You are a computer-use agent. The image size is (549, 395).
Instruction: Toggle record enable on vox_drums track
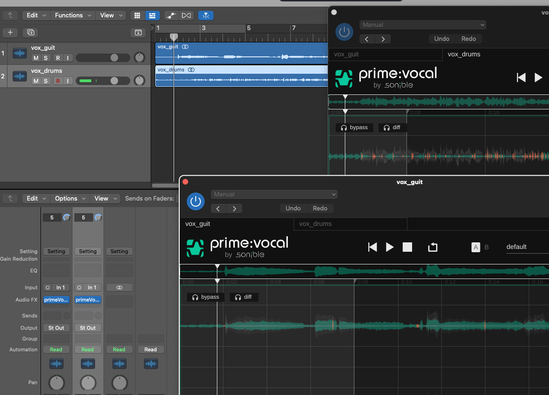coord(58,81)
